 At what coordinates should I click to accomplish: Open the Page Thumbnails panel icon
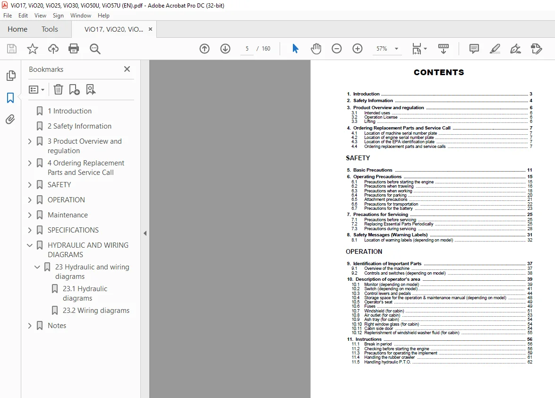pos(11,76)
